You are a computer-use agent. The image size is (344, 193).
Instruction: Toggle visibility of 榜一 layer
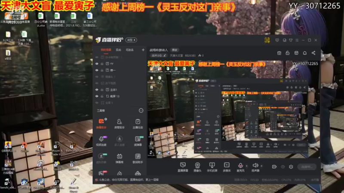pos(97,70)
